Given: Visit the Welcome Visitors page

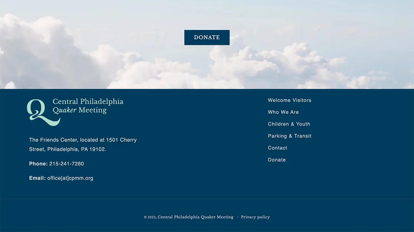Looking at the screenshot, I should [289, 100].
